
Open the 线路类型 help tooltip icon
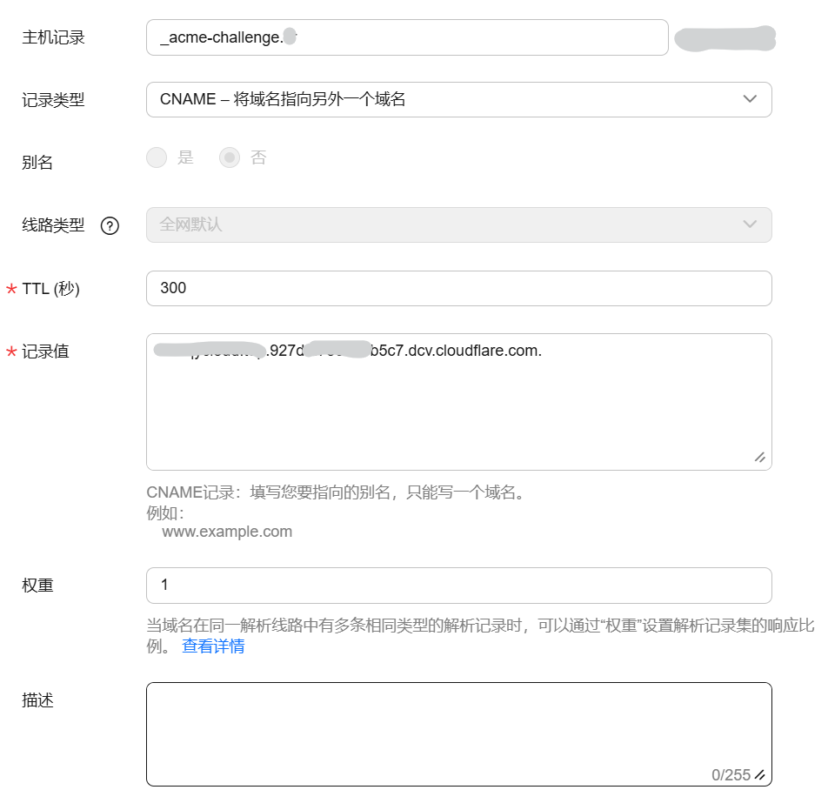click(x=108, y=225)
